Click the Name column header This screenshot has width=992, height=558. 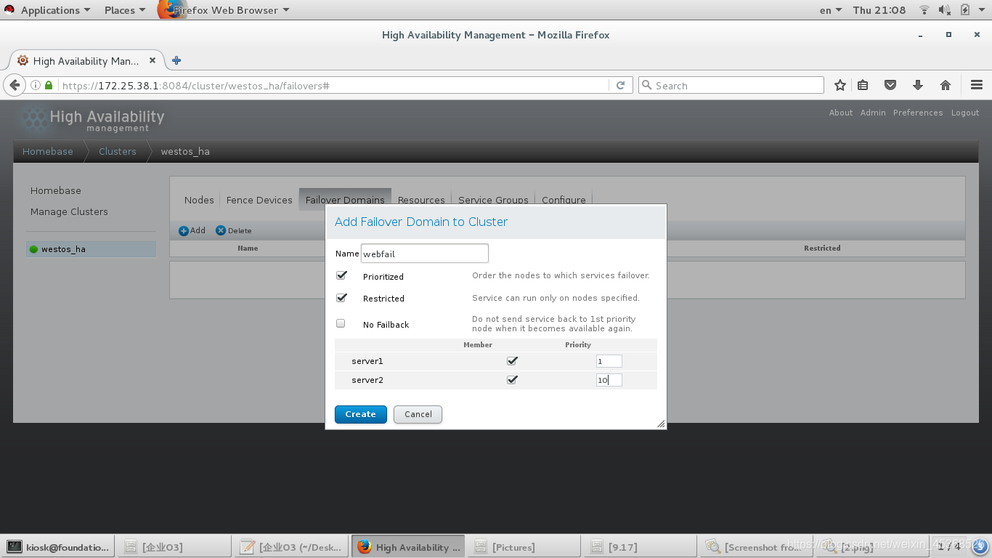pyautogui.click(x=248, y=248)
